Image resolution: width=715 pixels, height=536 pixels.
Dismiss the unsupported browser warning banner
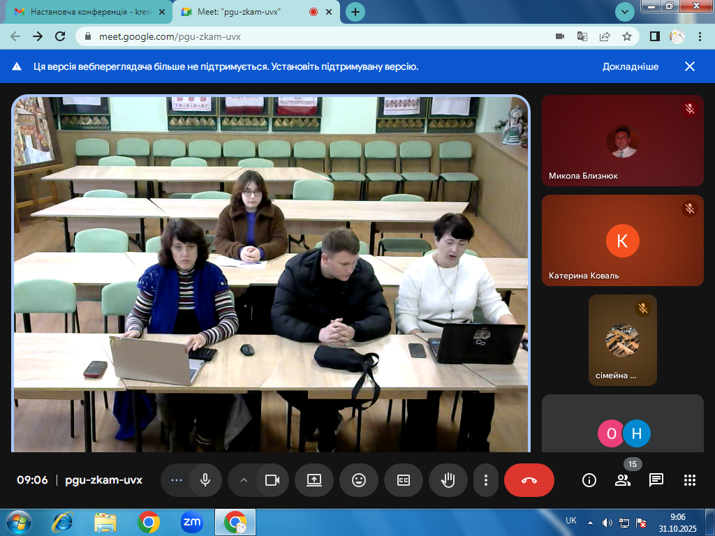pos(690,66)
